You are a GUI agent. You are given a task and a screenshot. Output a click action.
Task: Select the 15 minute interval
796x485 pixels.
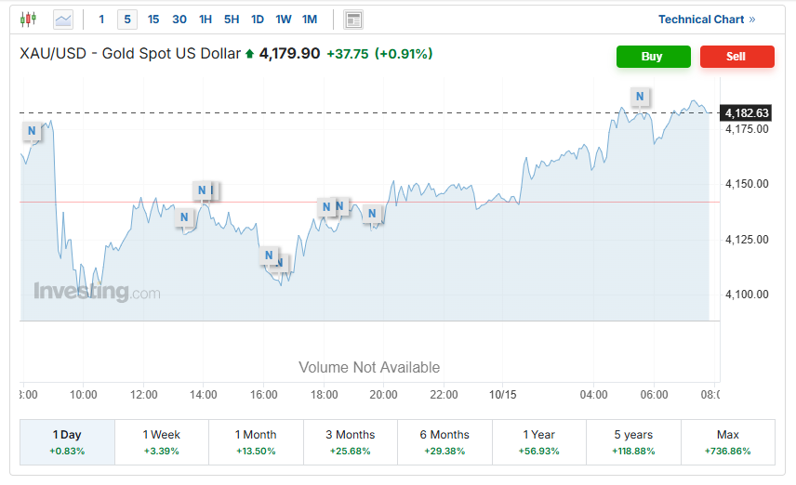click(153, 20)
